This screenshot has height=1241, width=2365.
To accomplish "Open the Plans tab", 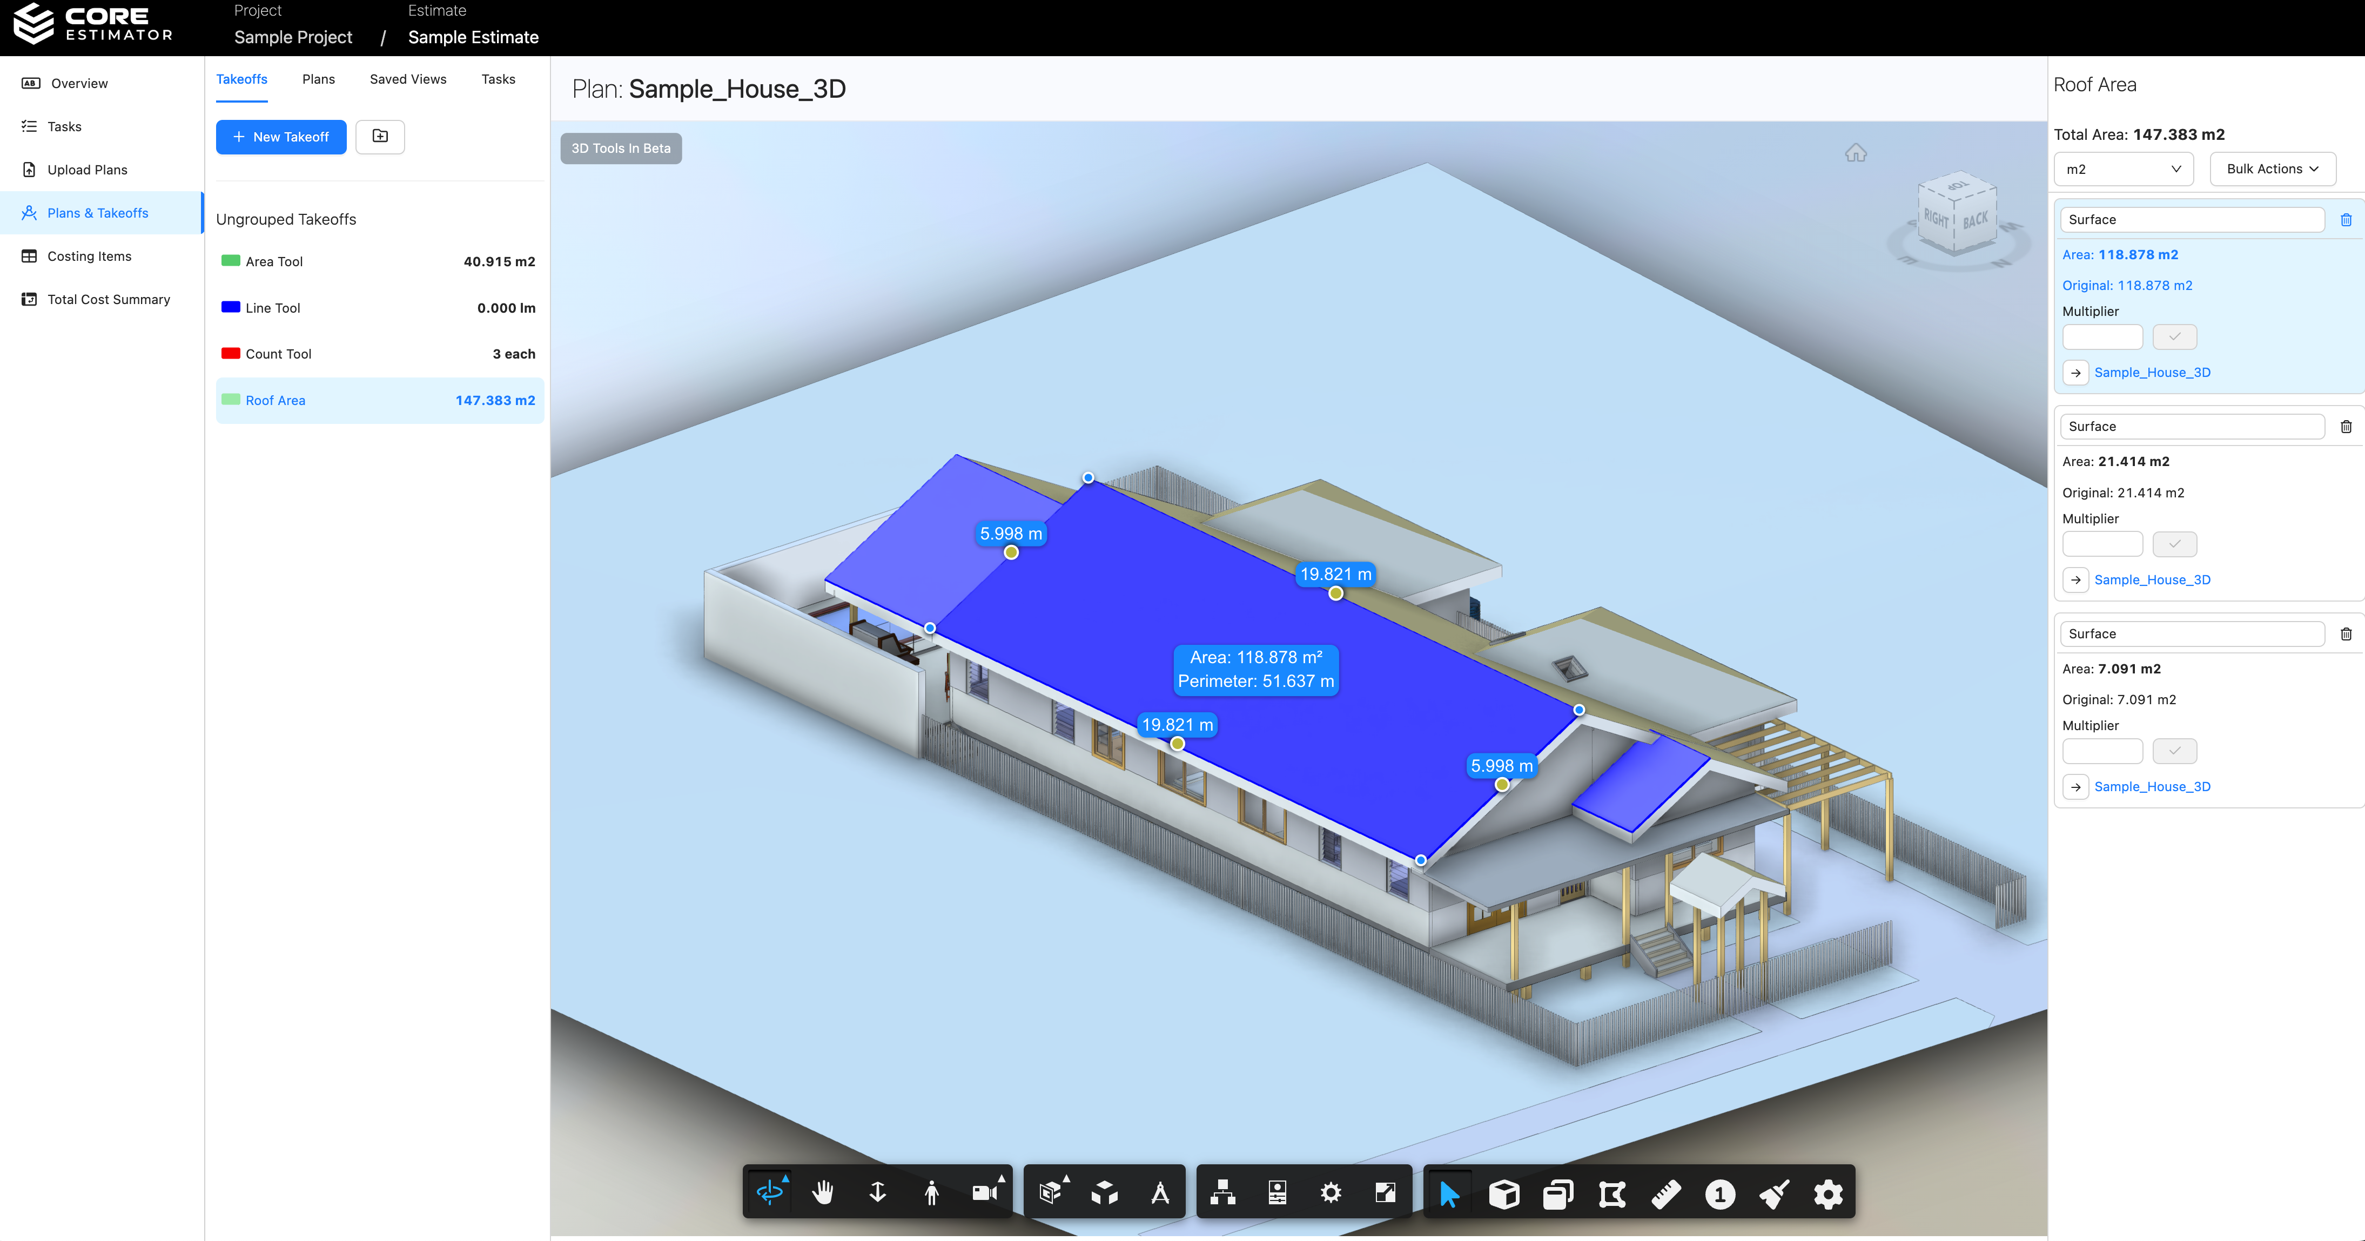I will pos(319,79).
